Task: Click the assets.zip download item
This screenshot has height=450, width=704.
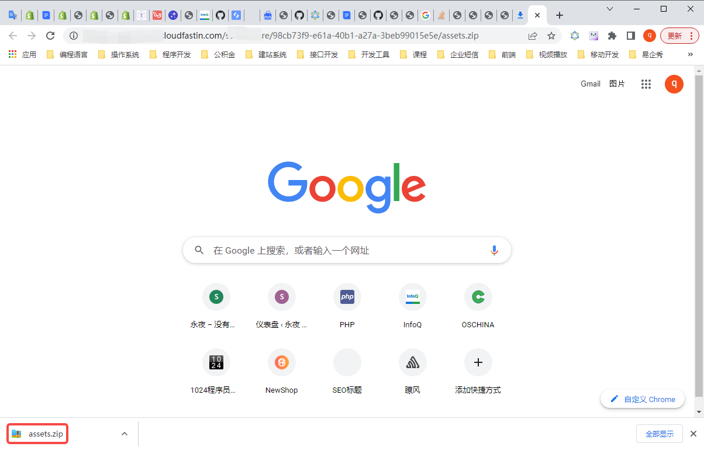Action: (38, 434)
